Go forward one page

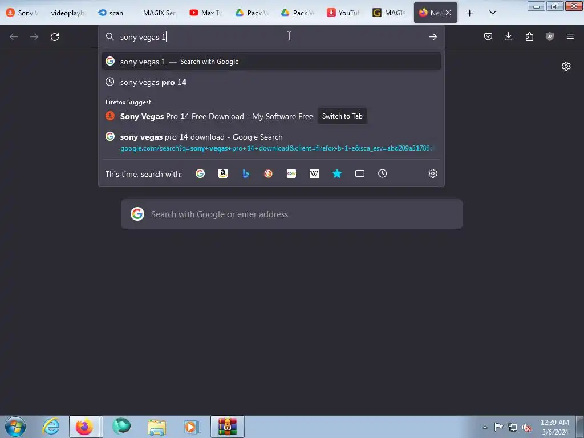pyautogui.click(x=34, y=36)
